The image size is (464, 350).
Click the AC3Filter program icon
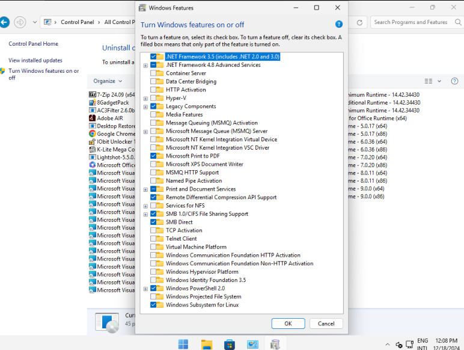[93, 110]
